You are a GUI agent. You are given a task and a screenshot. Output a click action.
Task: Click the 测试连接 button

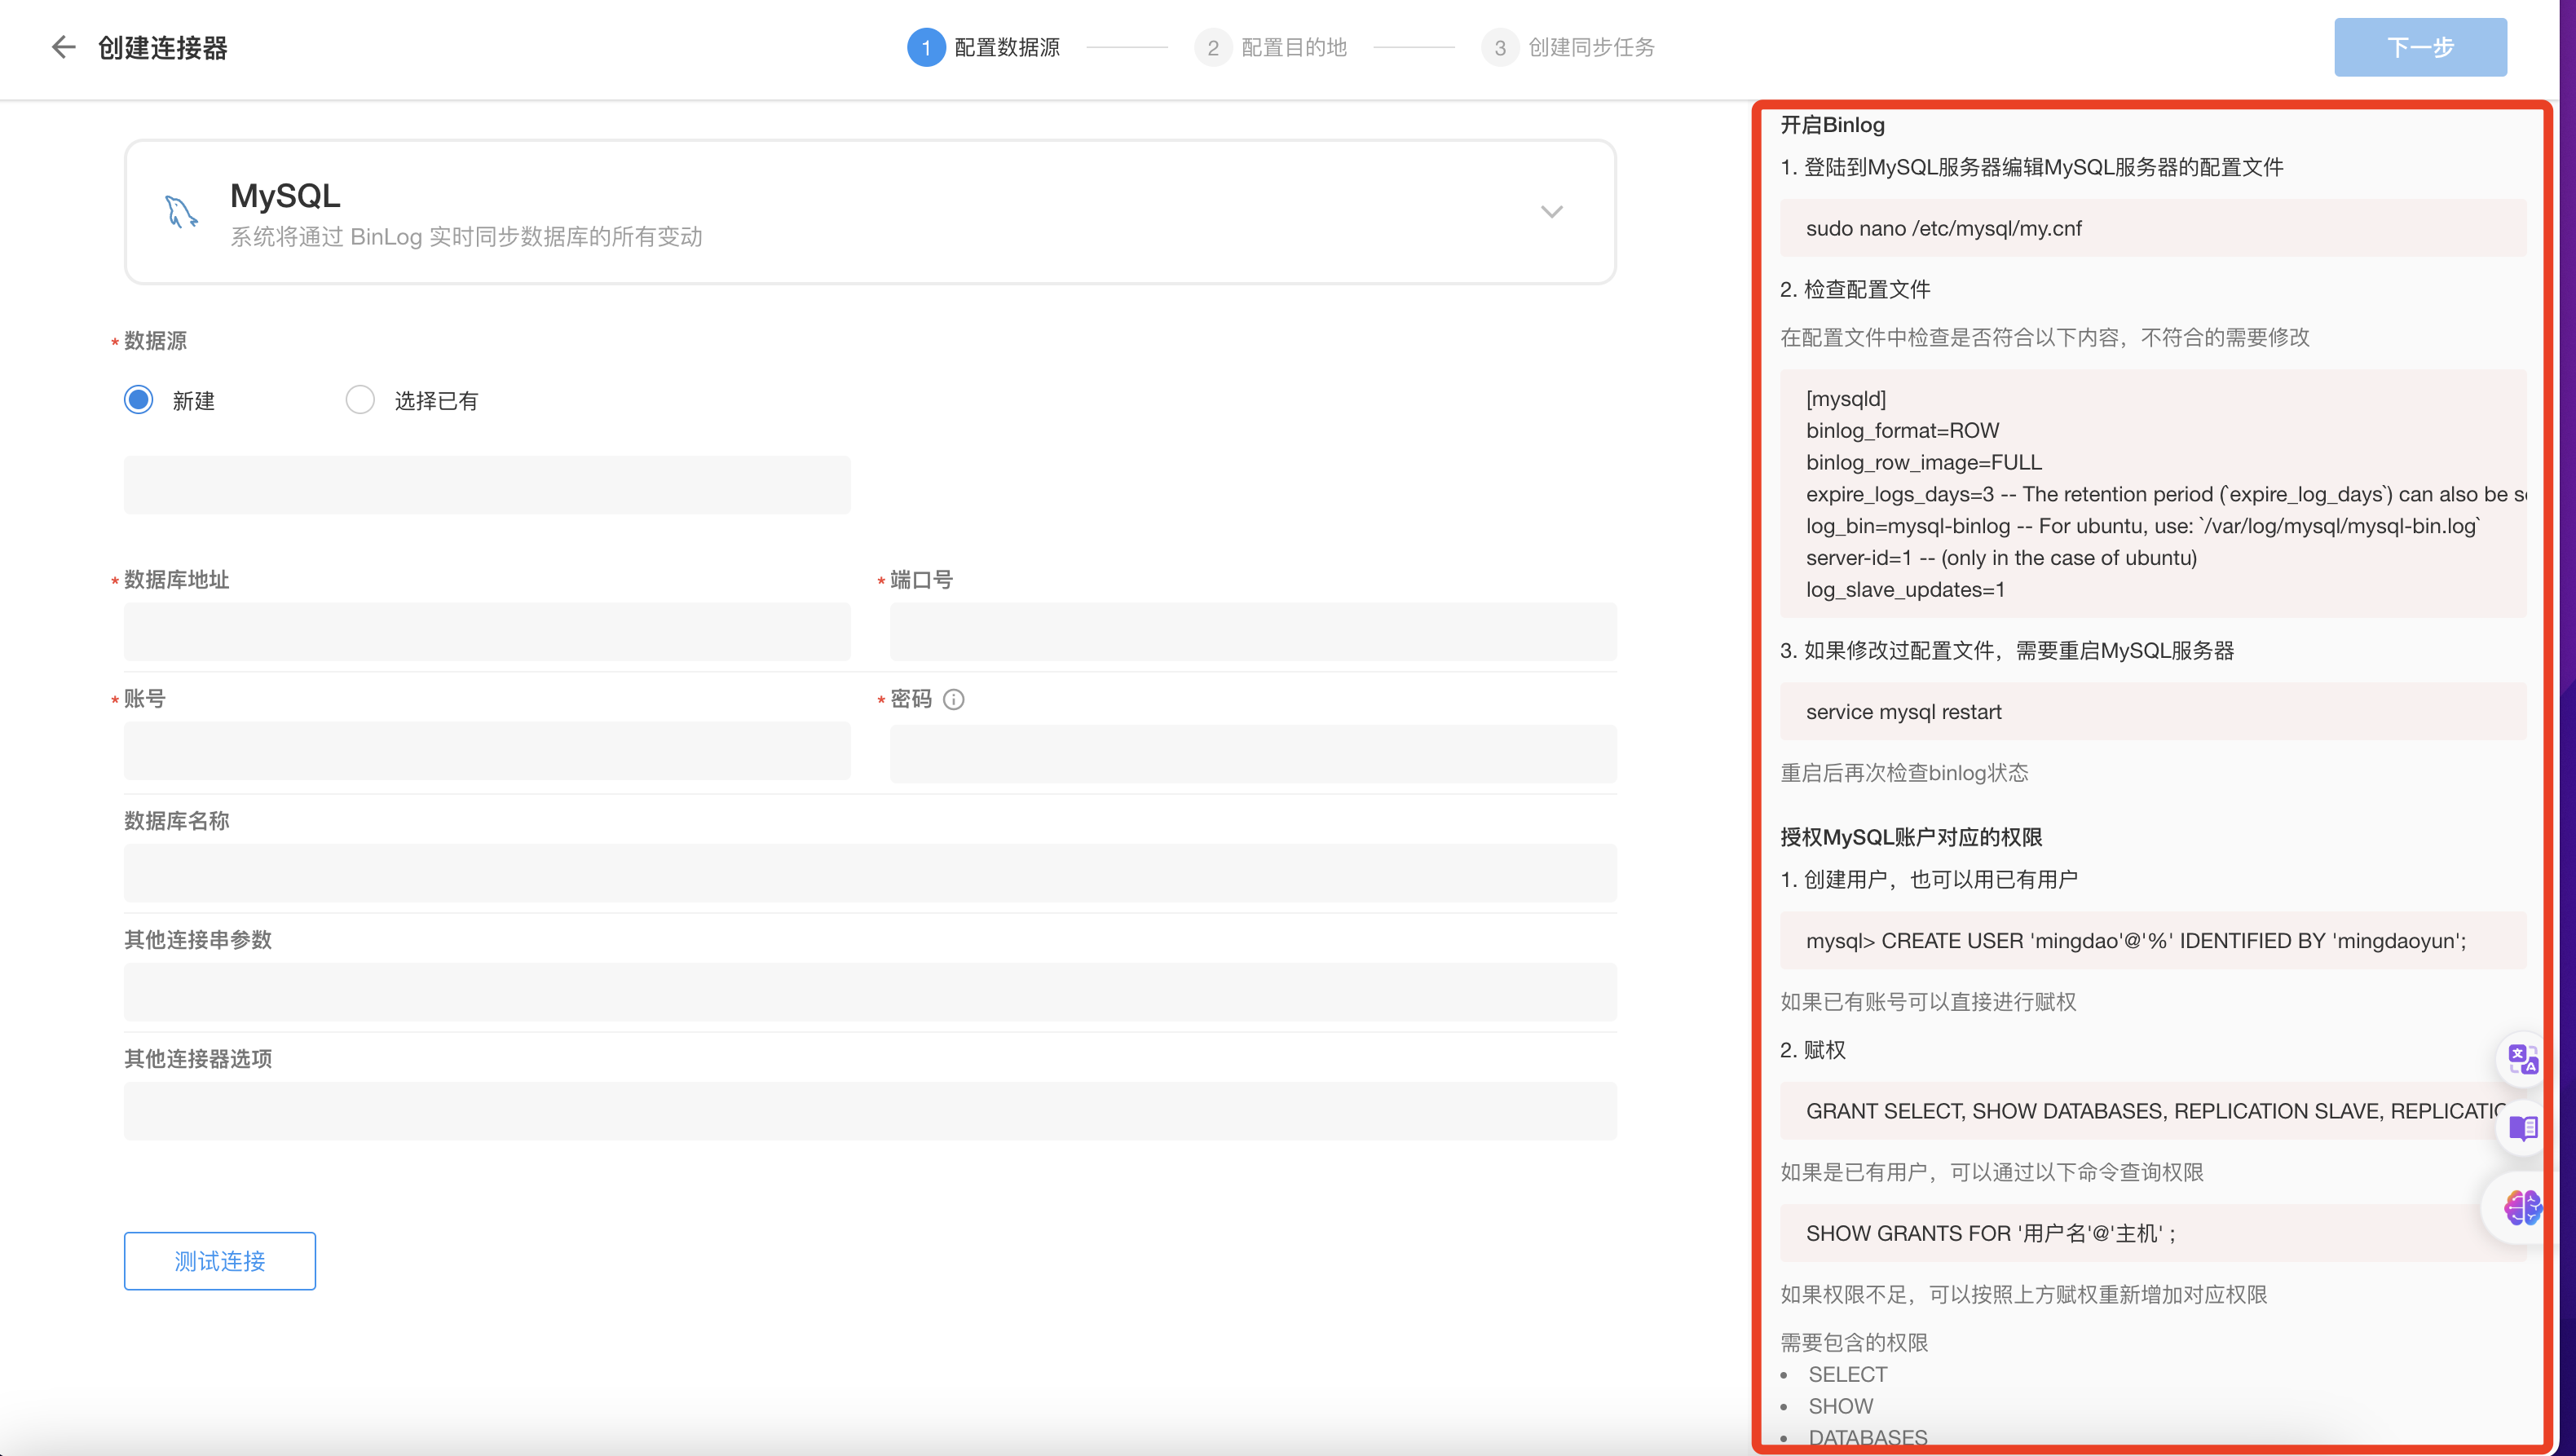(220, 1261)
